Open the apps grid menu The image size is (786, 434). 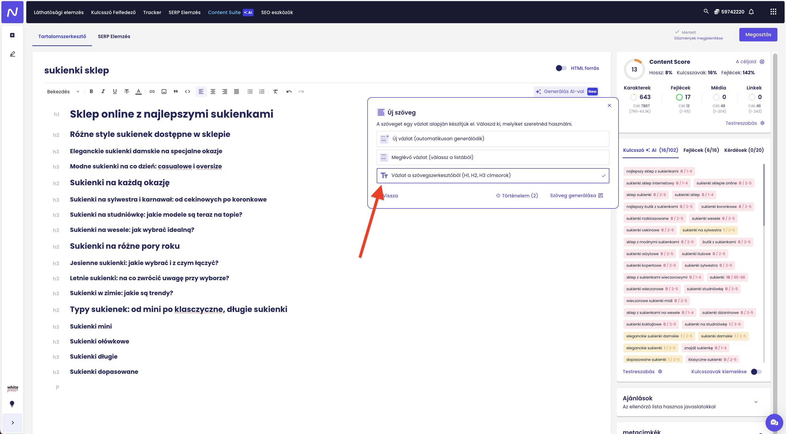pyautogui.click(x=773, y=12)
